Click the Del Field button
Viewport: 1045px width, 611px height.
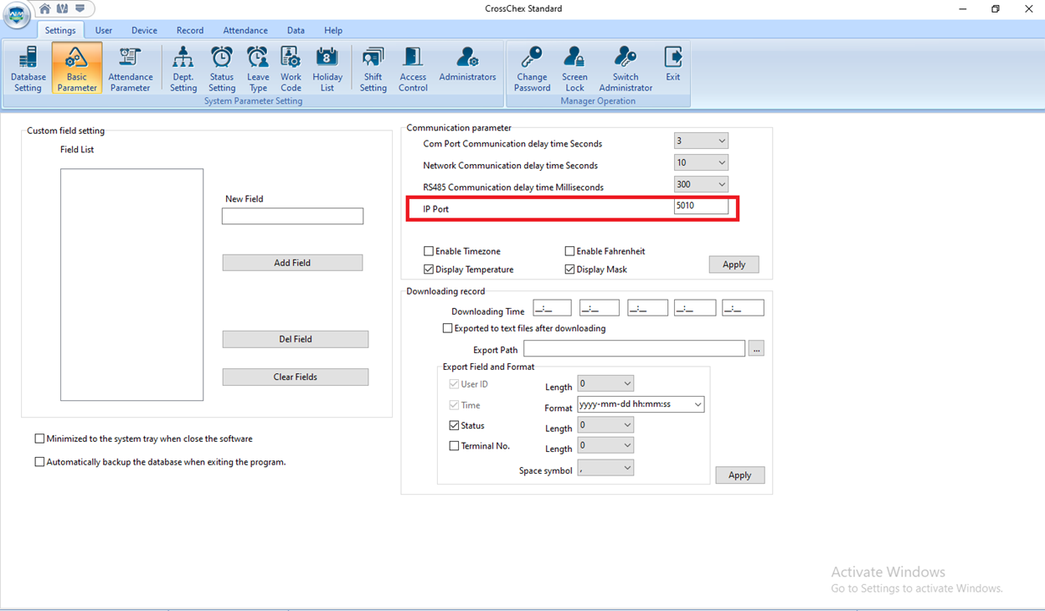point(296,339)
